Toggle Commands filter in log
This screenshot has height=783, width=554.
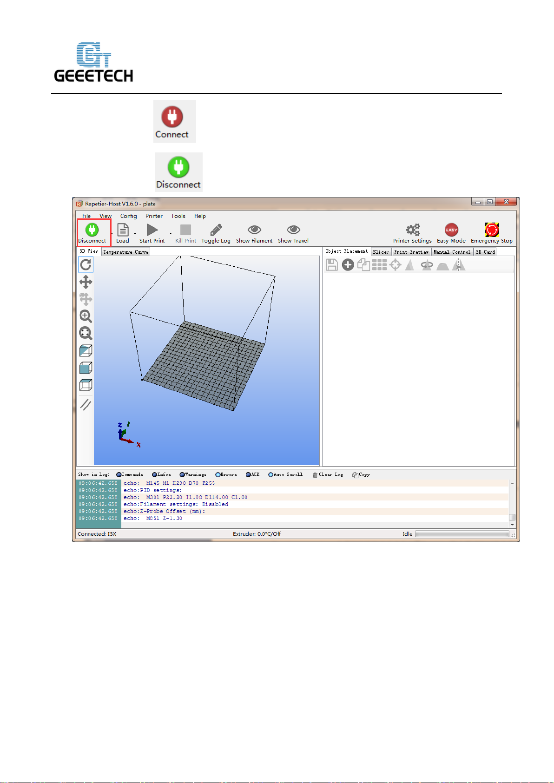coord(119,474)
